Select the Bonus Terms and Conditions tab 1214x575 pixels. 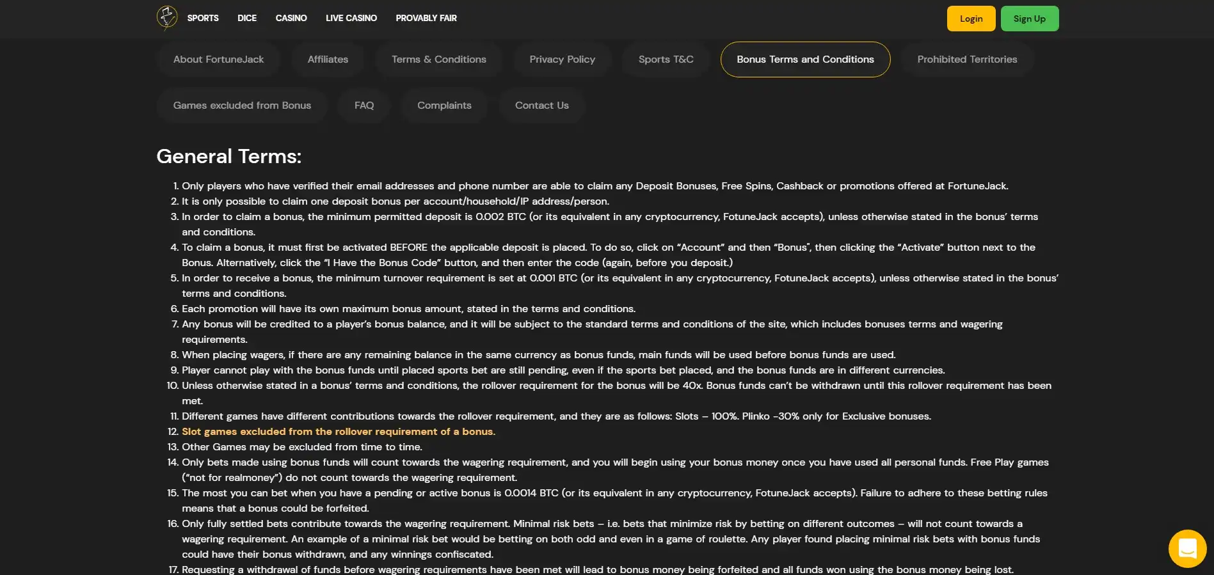[x=805, y=59]
